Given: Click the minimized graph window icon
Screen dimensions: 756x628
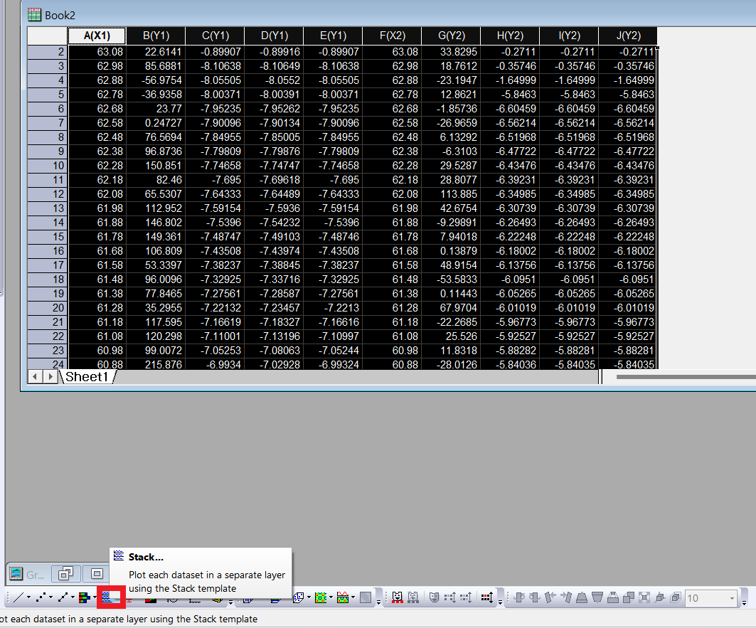Looking at the screenshot, I should tap(16, 574).
